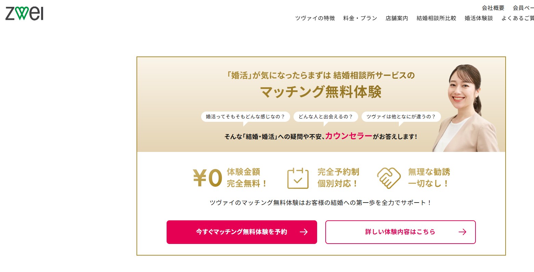The height and width of the screenshot is (272, 534).
Task: Click the ツヴァイは他となにが違うの？ bubble
Action: [401, 117]
